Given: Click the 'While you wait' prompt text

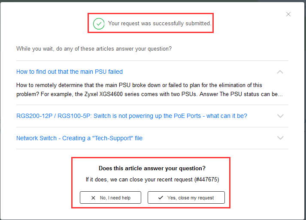Looking at the screenshot, I should [94, 48].
